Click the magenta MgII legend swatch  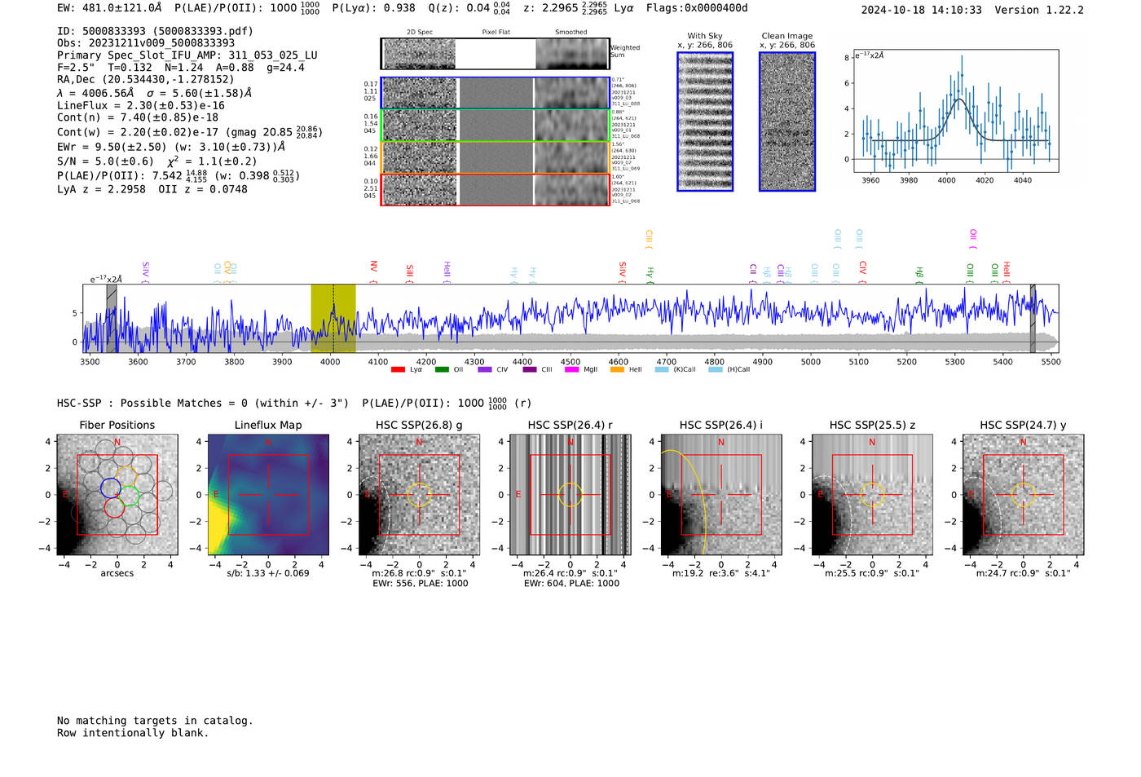click(x=573, y=369)
